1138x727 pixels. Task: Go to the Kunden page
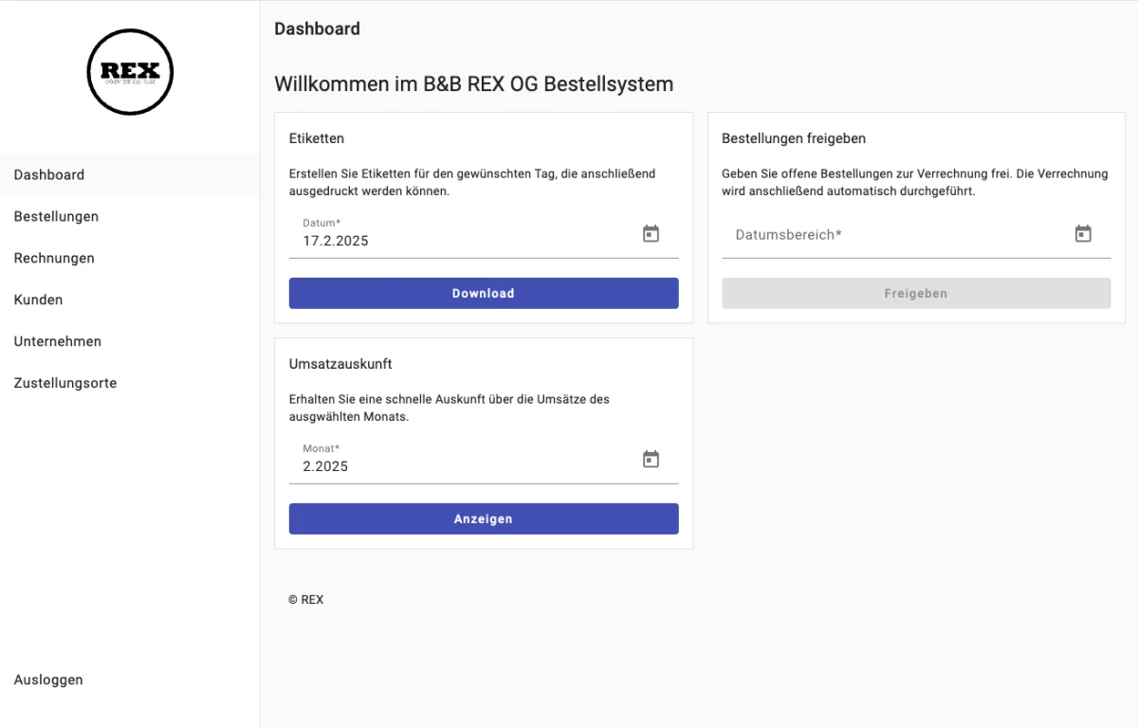click(x=38, y=300)
